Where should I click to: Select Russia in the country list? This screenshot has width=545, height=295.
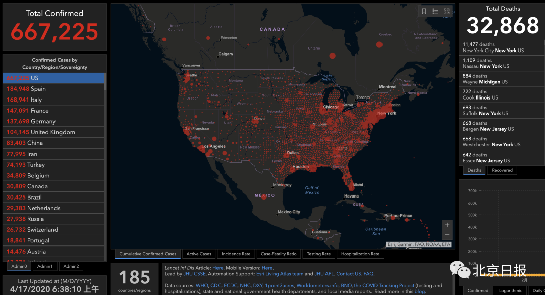pyautogui.click(x=53, y=218)
